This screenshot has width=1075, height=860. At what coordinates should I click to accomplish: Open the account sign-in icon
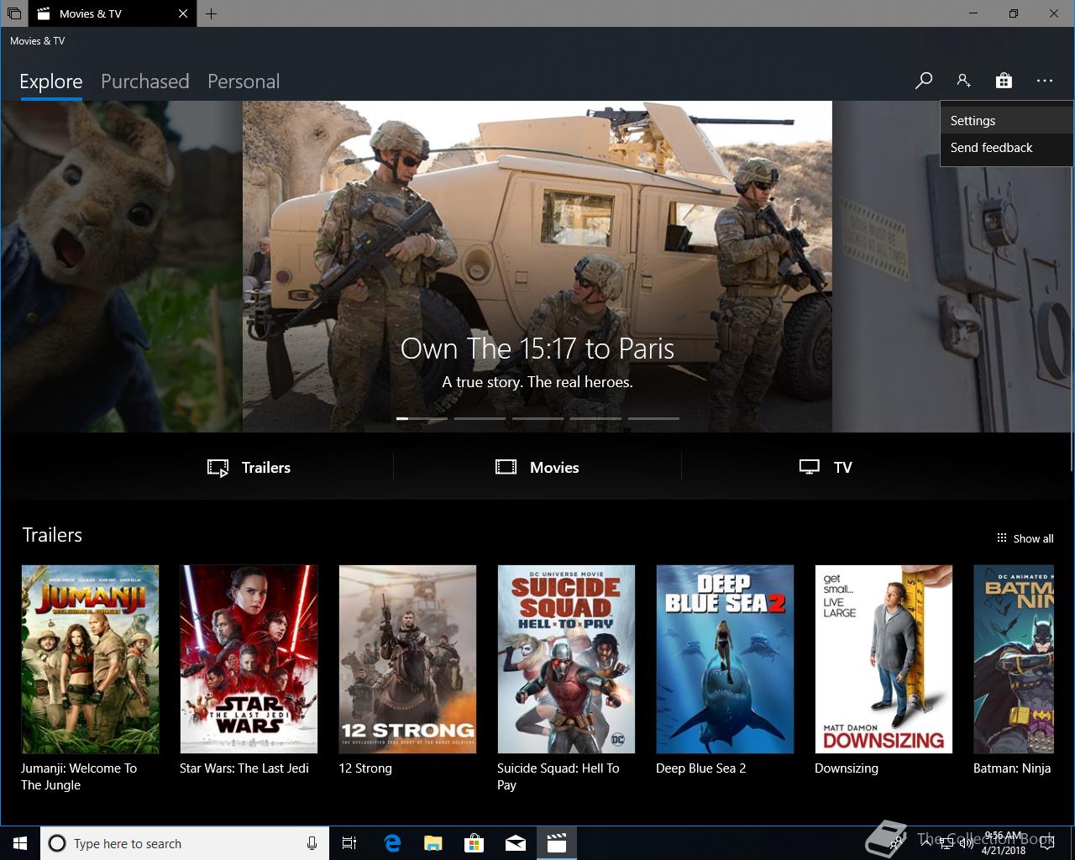click(x=963, y=81)
